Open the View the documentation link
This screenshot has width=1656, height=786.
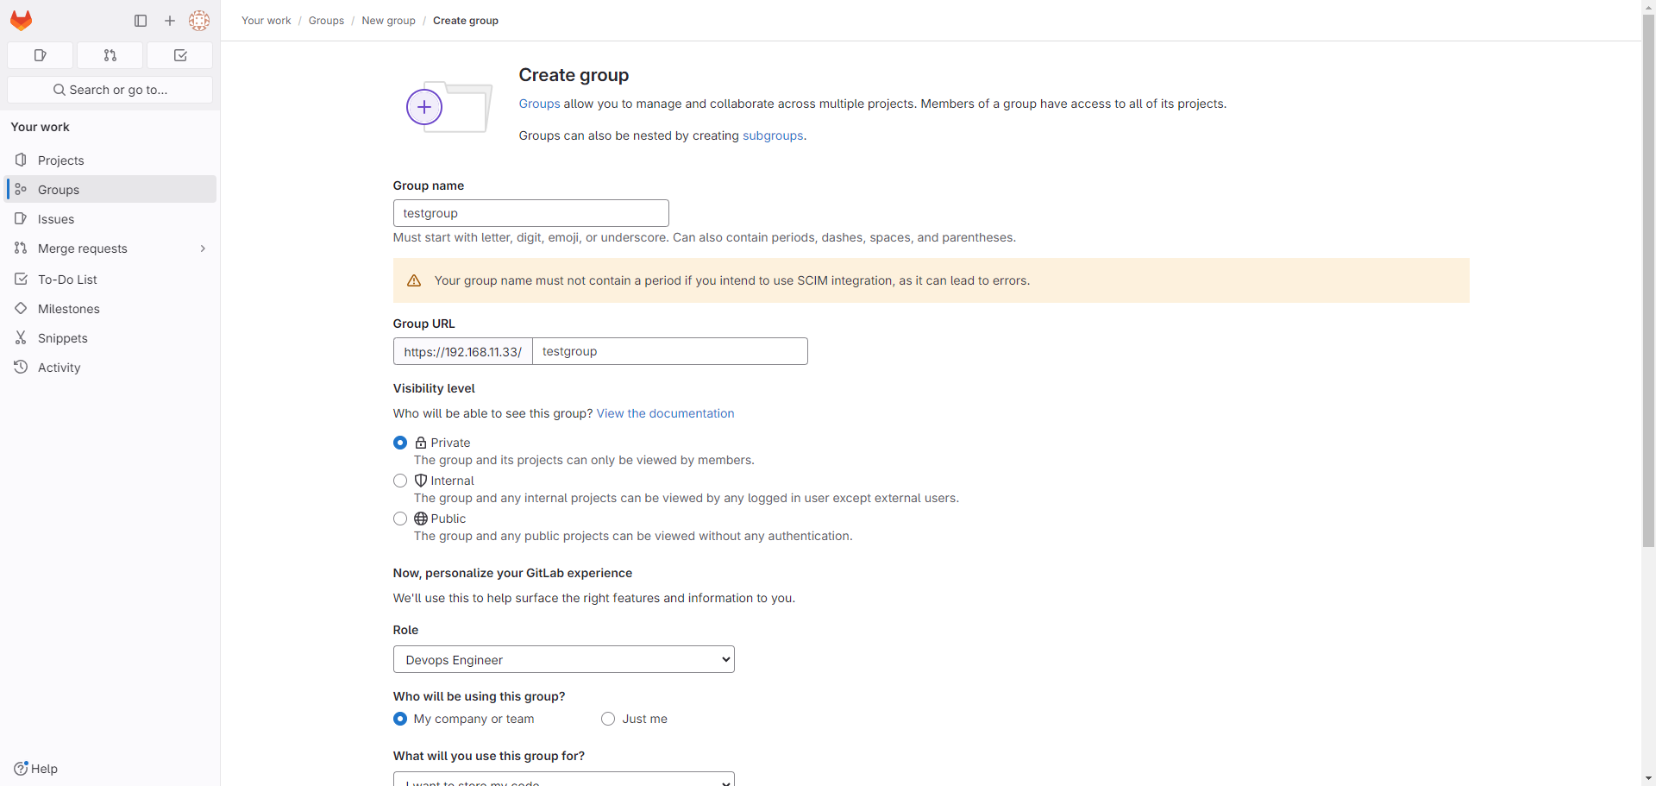click(x=665, y=413)
